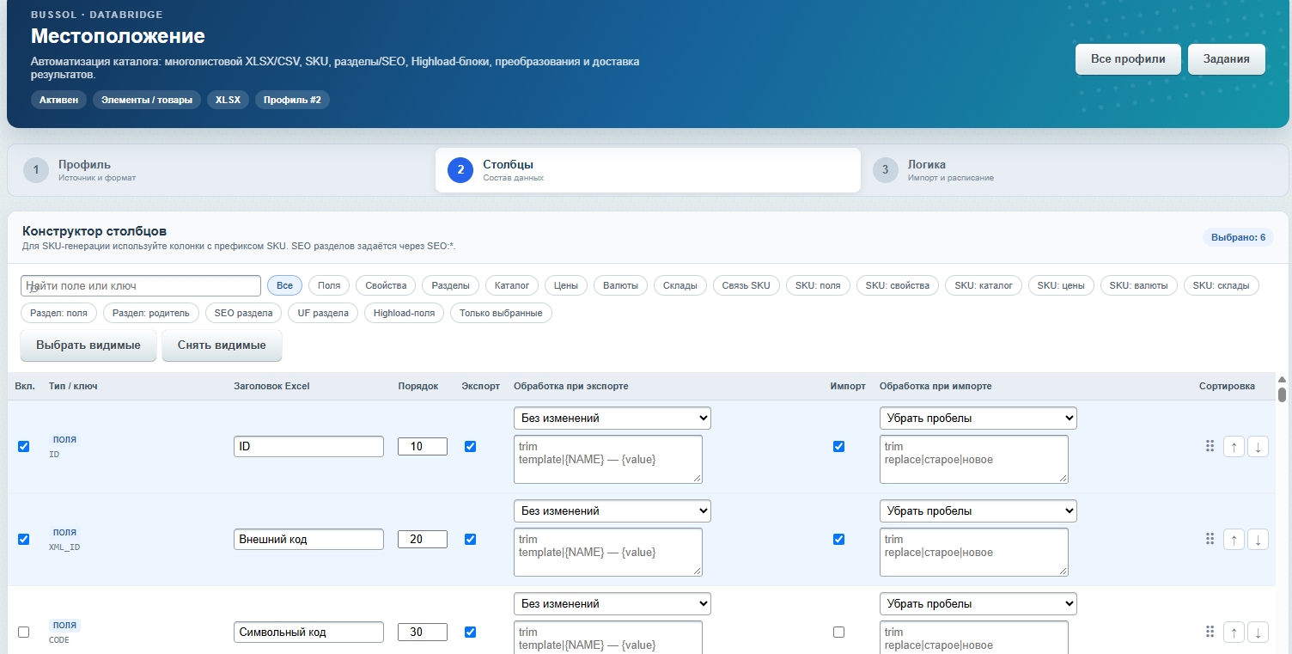
Task: Select step 2 Столбцы tab
Action: click(648, 170)
